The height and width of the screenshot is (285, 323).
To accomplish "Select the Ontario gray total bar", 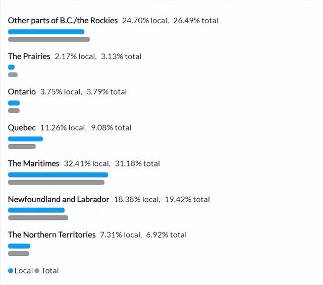I will 14,110.
